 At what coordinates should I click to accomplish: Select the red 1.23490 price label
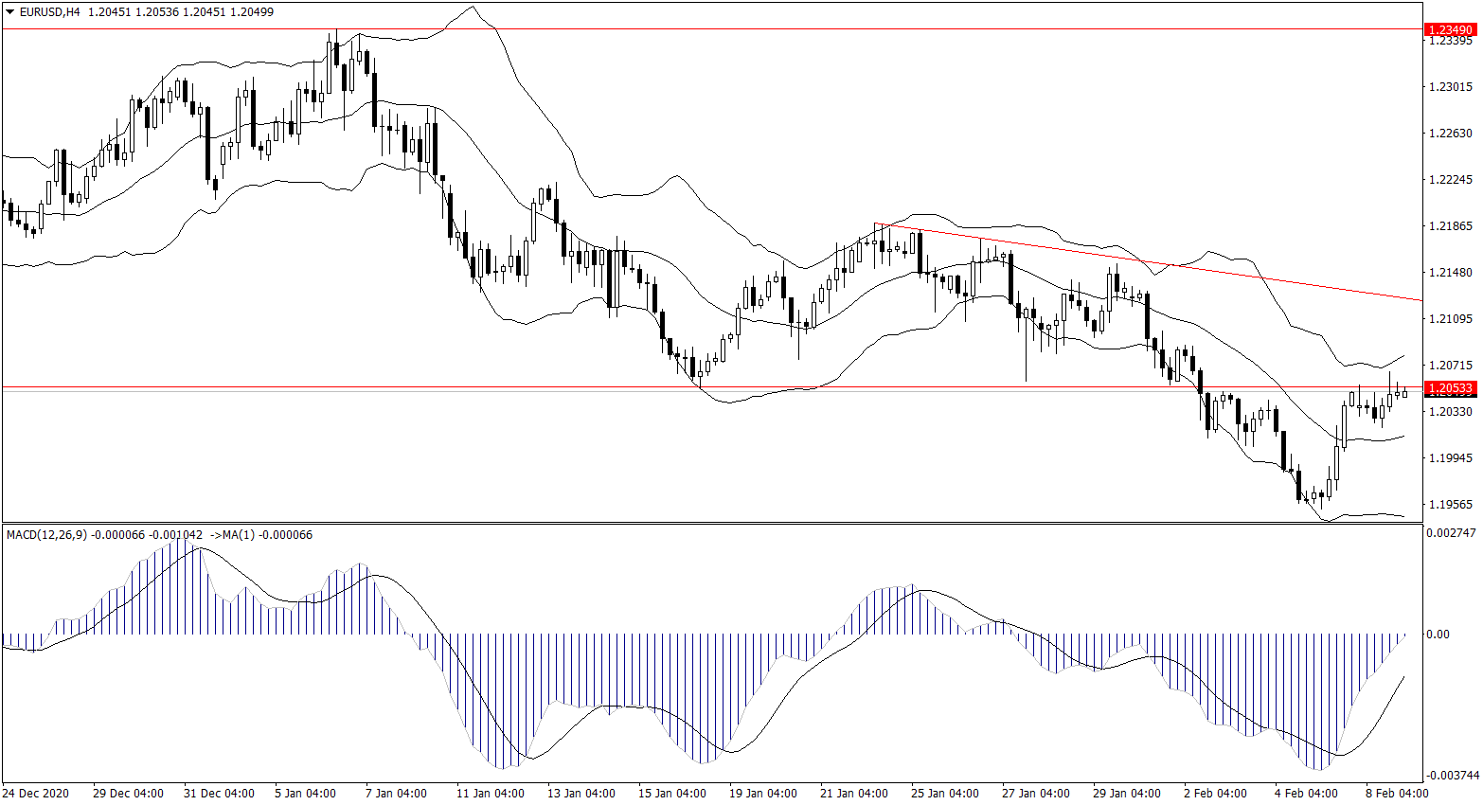pos(1449,30)
